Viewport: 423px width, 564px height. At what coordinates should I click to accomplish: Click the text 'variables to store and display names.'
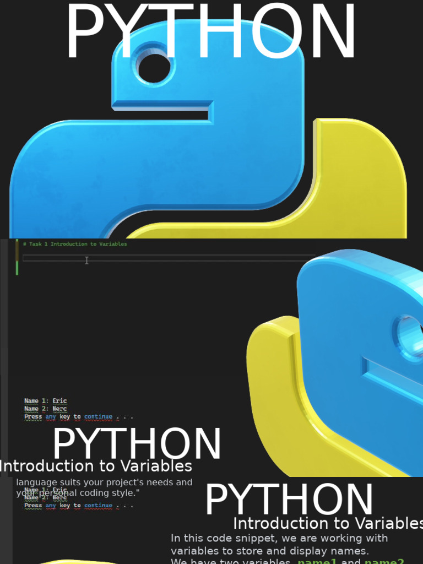point(270,551)
